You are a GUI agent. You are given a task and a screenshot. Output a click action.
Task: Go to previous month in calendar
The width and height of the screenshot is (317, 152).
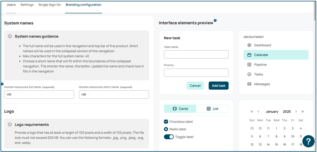[x=258, y=111]
